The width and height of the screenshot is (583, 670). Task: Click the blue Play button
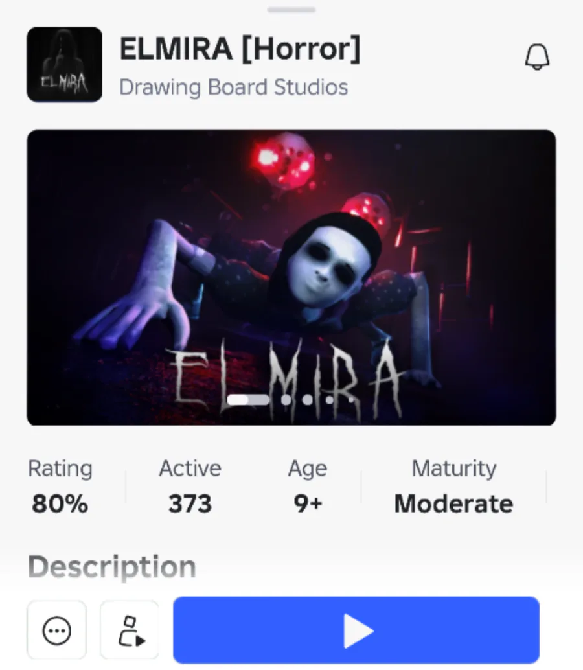[356, 630]
